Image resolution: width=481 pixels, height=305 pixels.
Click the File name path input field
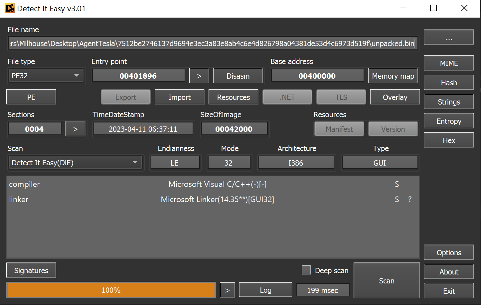click(x=213, y=43)
